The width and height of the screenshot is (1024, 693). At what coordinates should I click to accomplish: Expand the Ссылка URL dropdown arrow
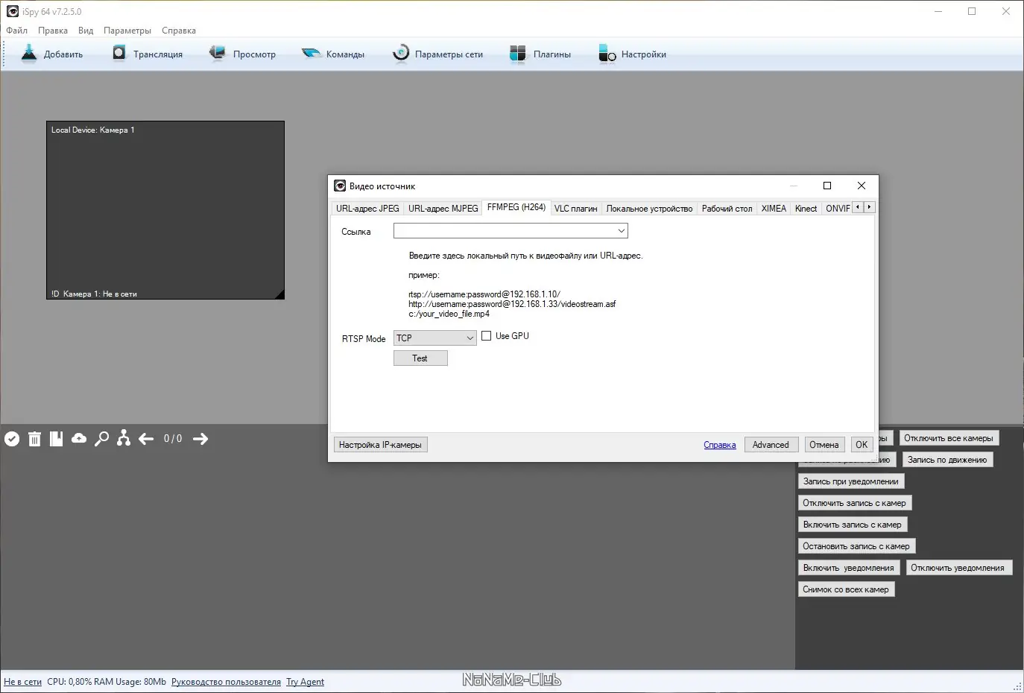point(621,231)
